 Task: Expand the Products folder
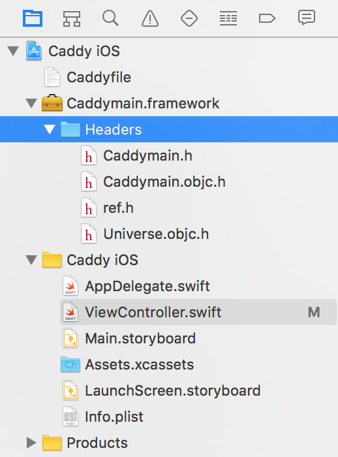pyautogui.click(x=31, y=443)
